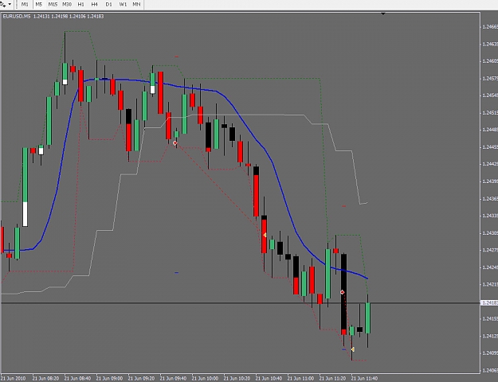Click the "21 Jun 09:00" time label

coord(110,379)
